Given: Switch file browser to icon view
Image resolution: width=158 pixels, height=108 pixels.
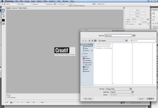Looking at the screenshot, I should (x=90, y=41).
